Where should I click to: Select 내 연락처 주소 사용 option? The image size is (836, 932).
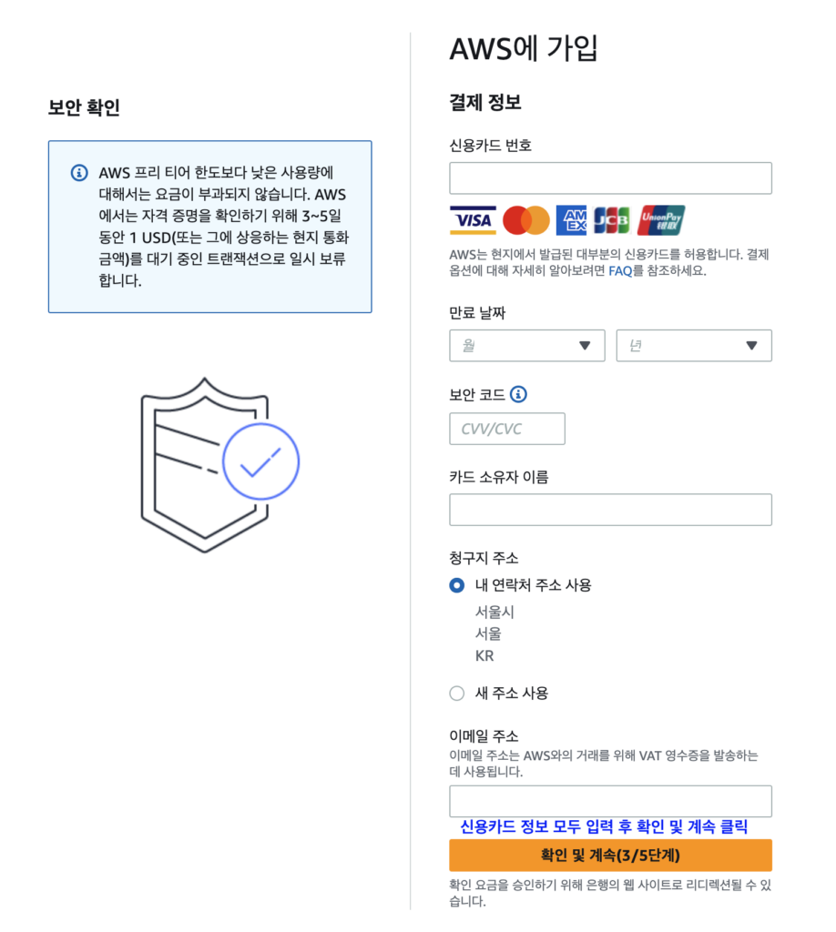(x=456, y=585)
